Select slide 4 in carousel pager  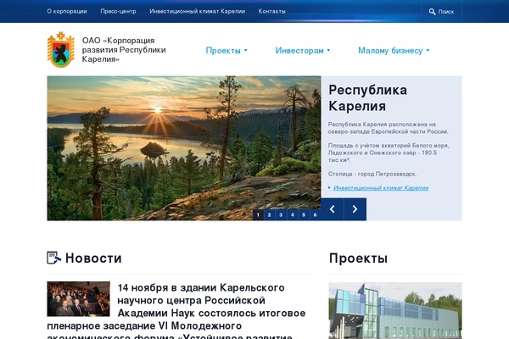point(293,214)
